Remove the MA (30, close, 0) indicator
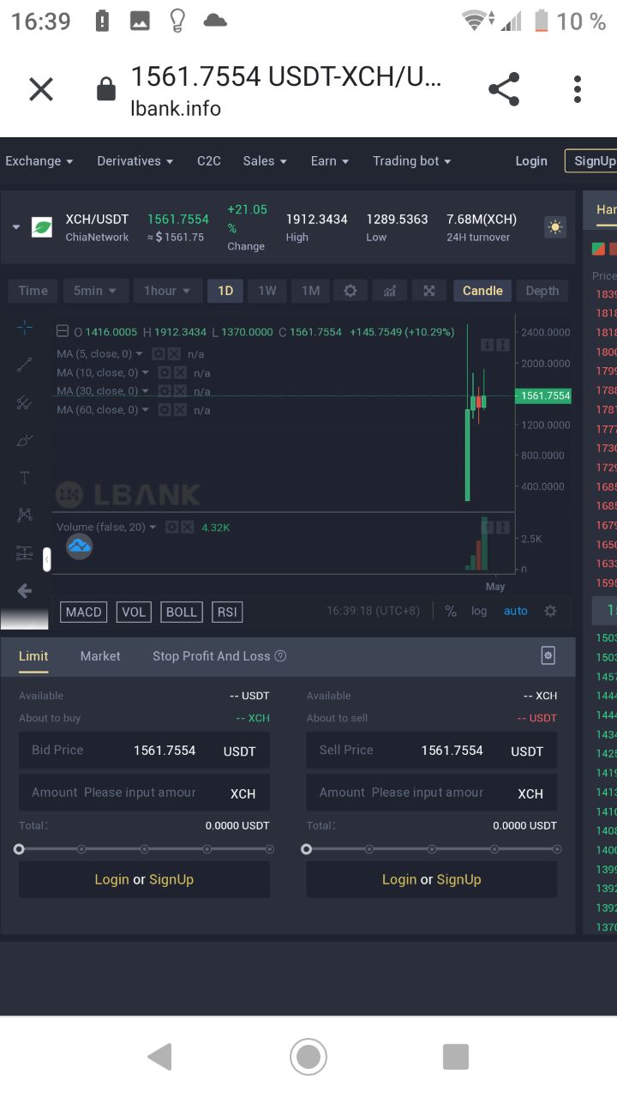Image resolution: width=617 pixels, height=1098 pixels. [180, 391]
